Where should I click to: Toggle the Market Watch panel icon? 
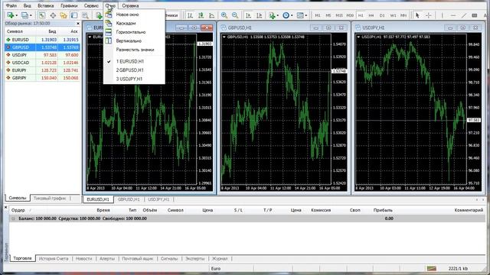coord(42,15)
